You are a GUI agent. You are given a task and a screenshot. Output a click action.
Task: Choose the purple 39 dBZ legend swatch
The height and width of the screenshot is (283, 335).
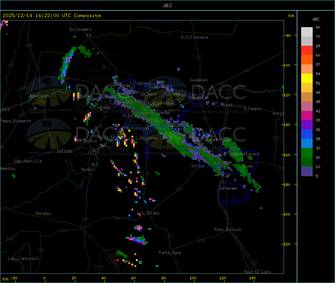[x=307, y=125]
